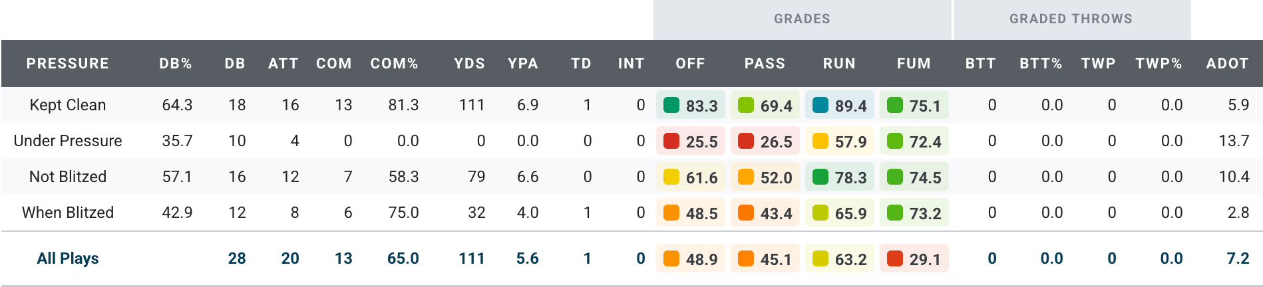Select the GRADED THROWS group header

(x=1071, y=19)
